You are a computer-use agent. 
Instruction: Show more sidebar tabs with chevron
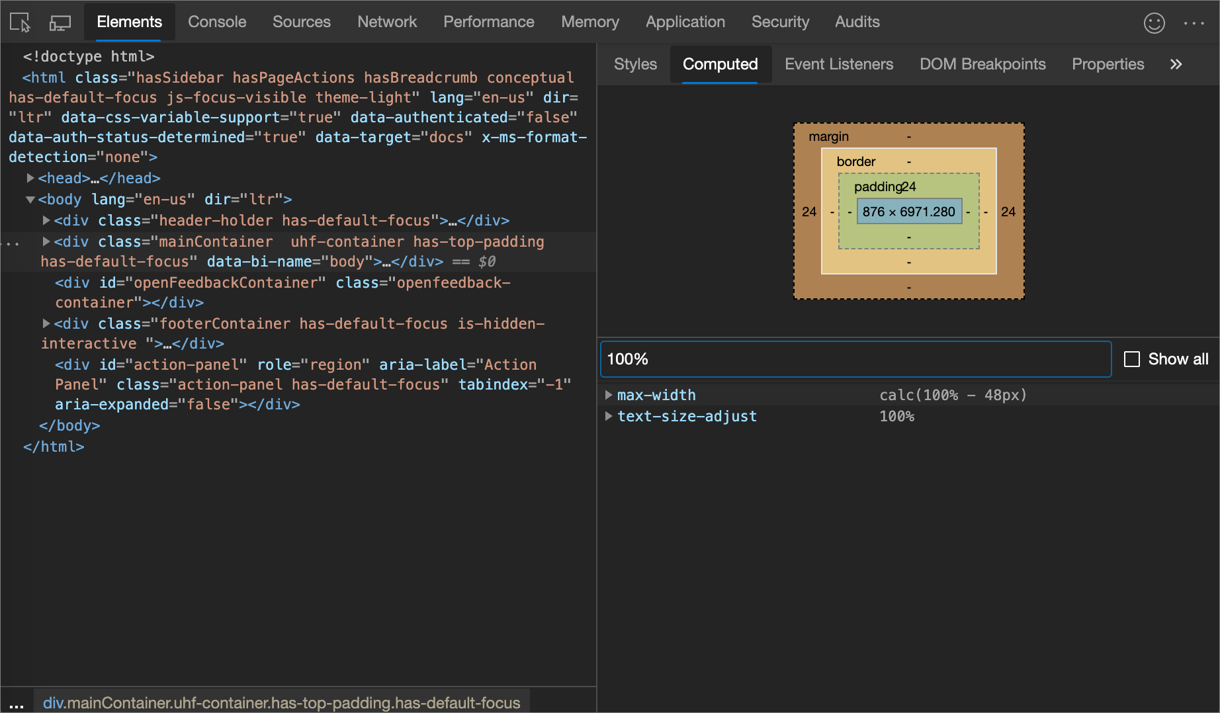1176,64
